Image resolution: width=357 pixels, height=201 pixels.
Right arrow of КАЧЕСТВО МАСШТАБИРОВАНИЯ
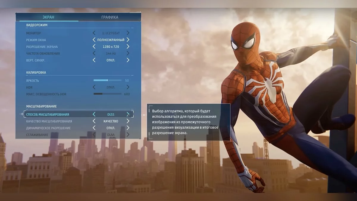point(128,121)
